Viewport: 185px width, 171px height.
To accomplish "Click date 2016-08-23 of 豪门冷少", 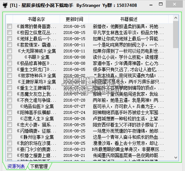I will point(74,149).
